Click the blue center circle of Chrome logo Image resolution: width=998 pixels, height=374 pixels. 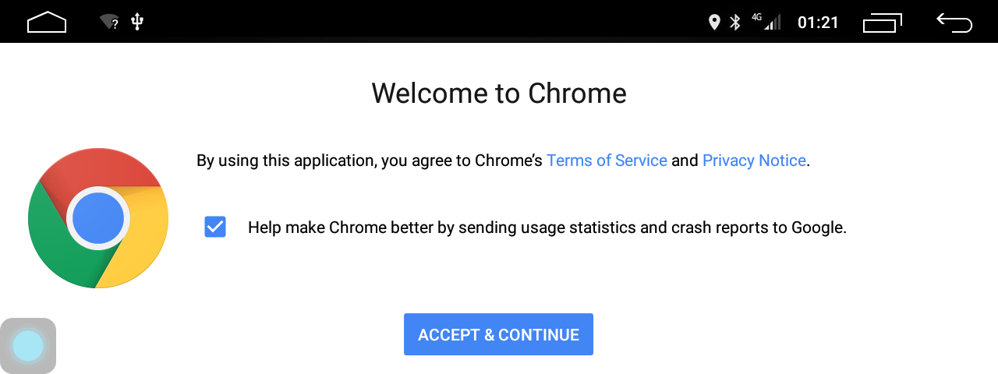pyautogui.click(x=98, y=218)
